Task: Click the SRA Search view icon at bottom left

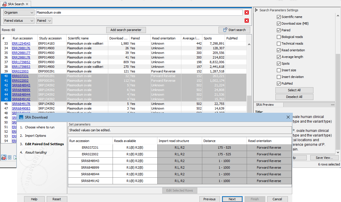Action: [x=4, y=157]
